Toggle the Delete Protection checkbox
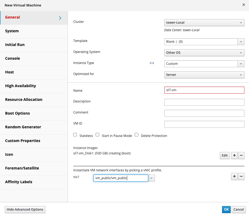The image size is (249, 216). tap(137, 135)
